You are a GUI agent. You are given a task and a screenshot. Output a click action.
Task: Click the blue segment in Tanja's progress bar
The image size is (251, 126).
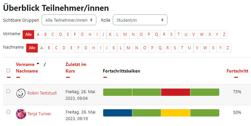(118, 113)
